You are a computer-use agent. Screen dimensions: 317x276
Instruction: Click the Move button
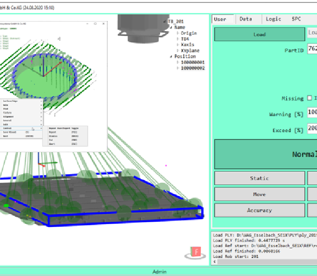[259, 194]
